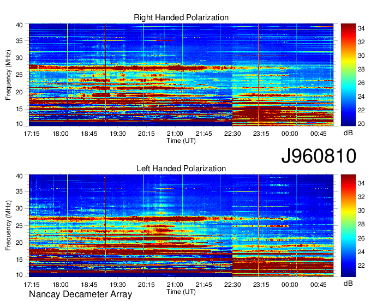
Task: Click the lower dB color scale bar
Action: point(348,226)
